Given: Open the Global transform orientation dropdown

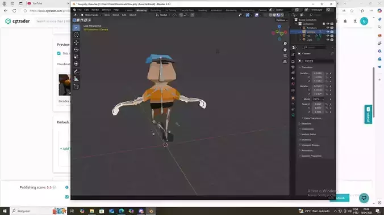Looking at the screenshot, I should click(x=163, y=15).
